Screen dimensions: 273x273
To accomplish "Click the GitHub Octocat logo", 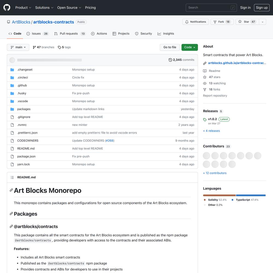I will [x=7, y=7].
